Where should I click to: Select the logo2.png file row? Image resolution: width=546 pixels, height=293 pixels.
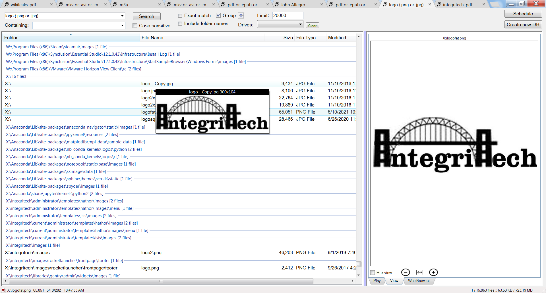(179, 252)
